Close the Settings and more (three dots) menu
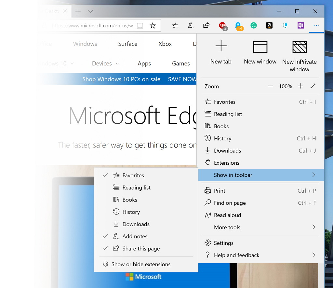This screenshot has width=333, height=288. pyautogui.click(x=316, y=25)
